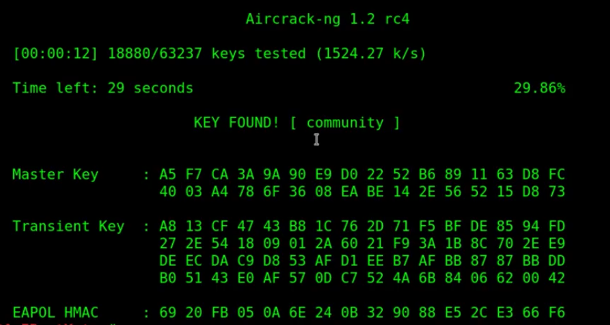Click the EAPOL HMAC label
610x325 pixels.
[55, 312]
